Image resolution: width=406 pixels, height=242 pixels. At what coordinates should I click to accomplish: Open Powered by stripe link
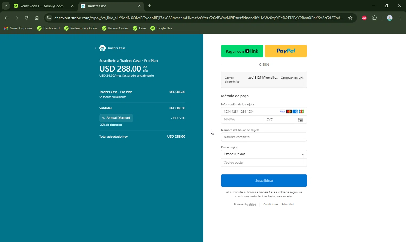245,204
